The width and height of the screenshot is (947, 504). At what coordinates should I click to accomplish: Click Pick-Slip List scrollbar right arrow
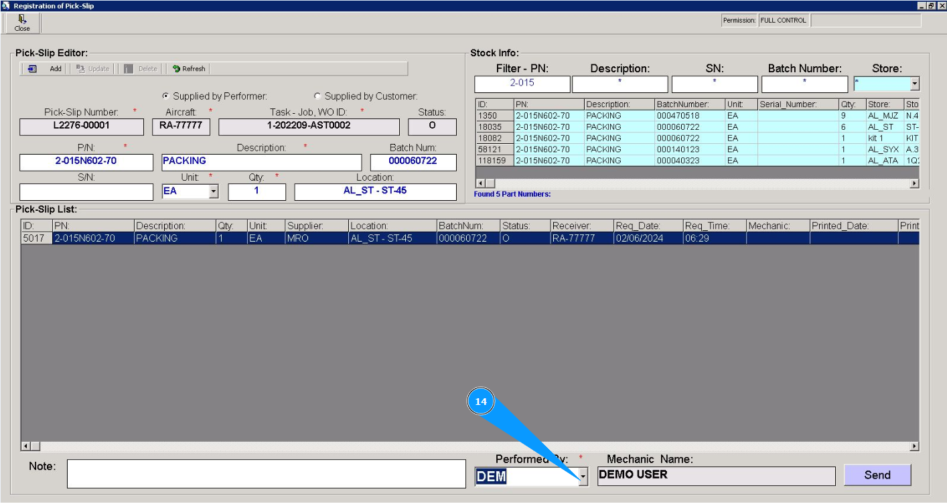(914, 446)
